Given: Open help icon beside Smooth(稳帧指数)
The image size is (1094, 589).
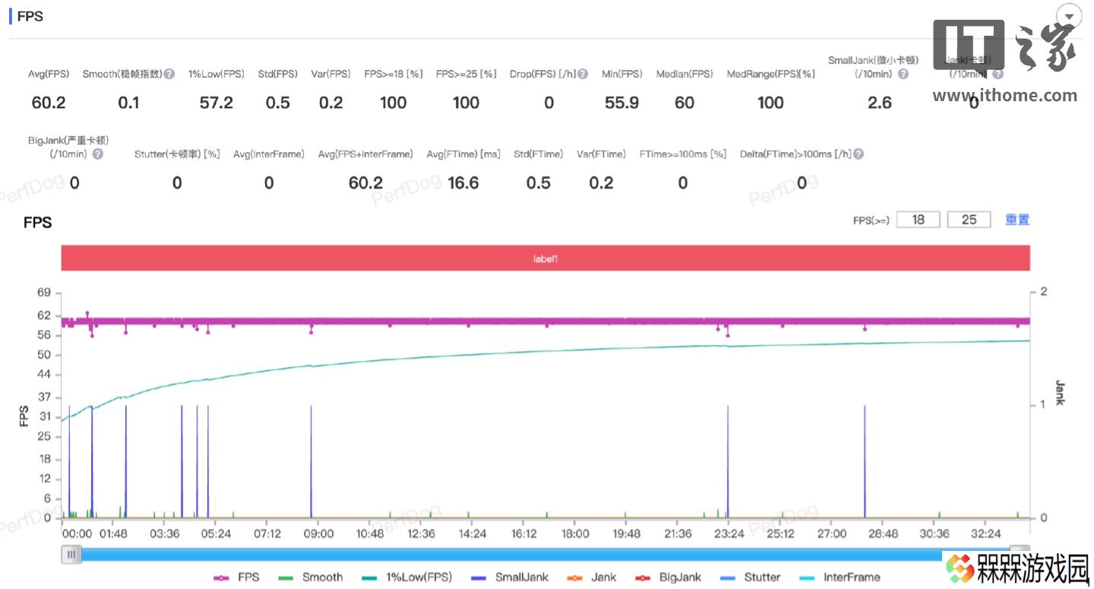Looking at the screenshot, I should click(169, 74).
